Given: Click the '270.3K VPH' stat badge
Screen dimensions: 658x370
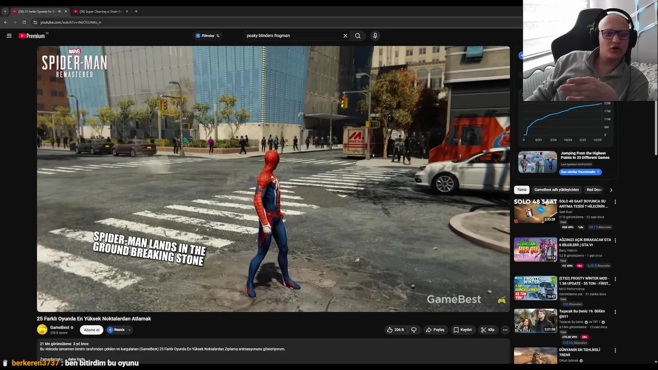Looking at the screenshot, I should click(569, 337).
